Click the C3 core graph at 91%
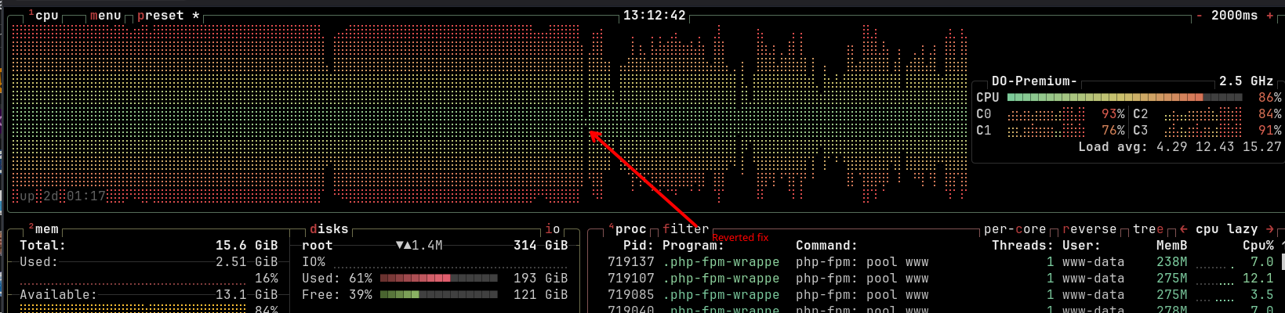 (x=1203, y=131)
